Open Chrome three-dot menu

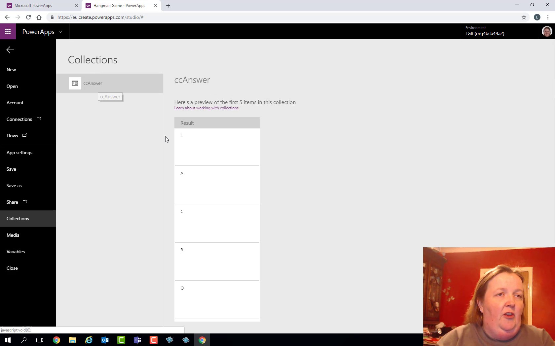click(548, 17)
